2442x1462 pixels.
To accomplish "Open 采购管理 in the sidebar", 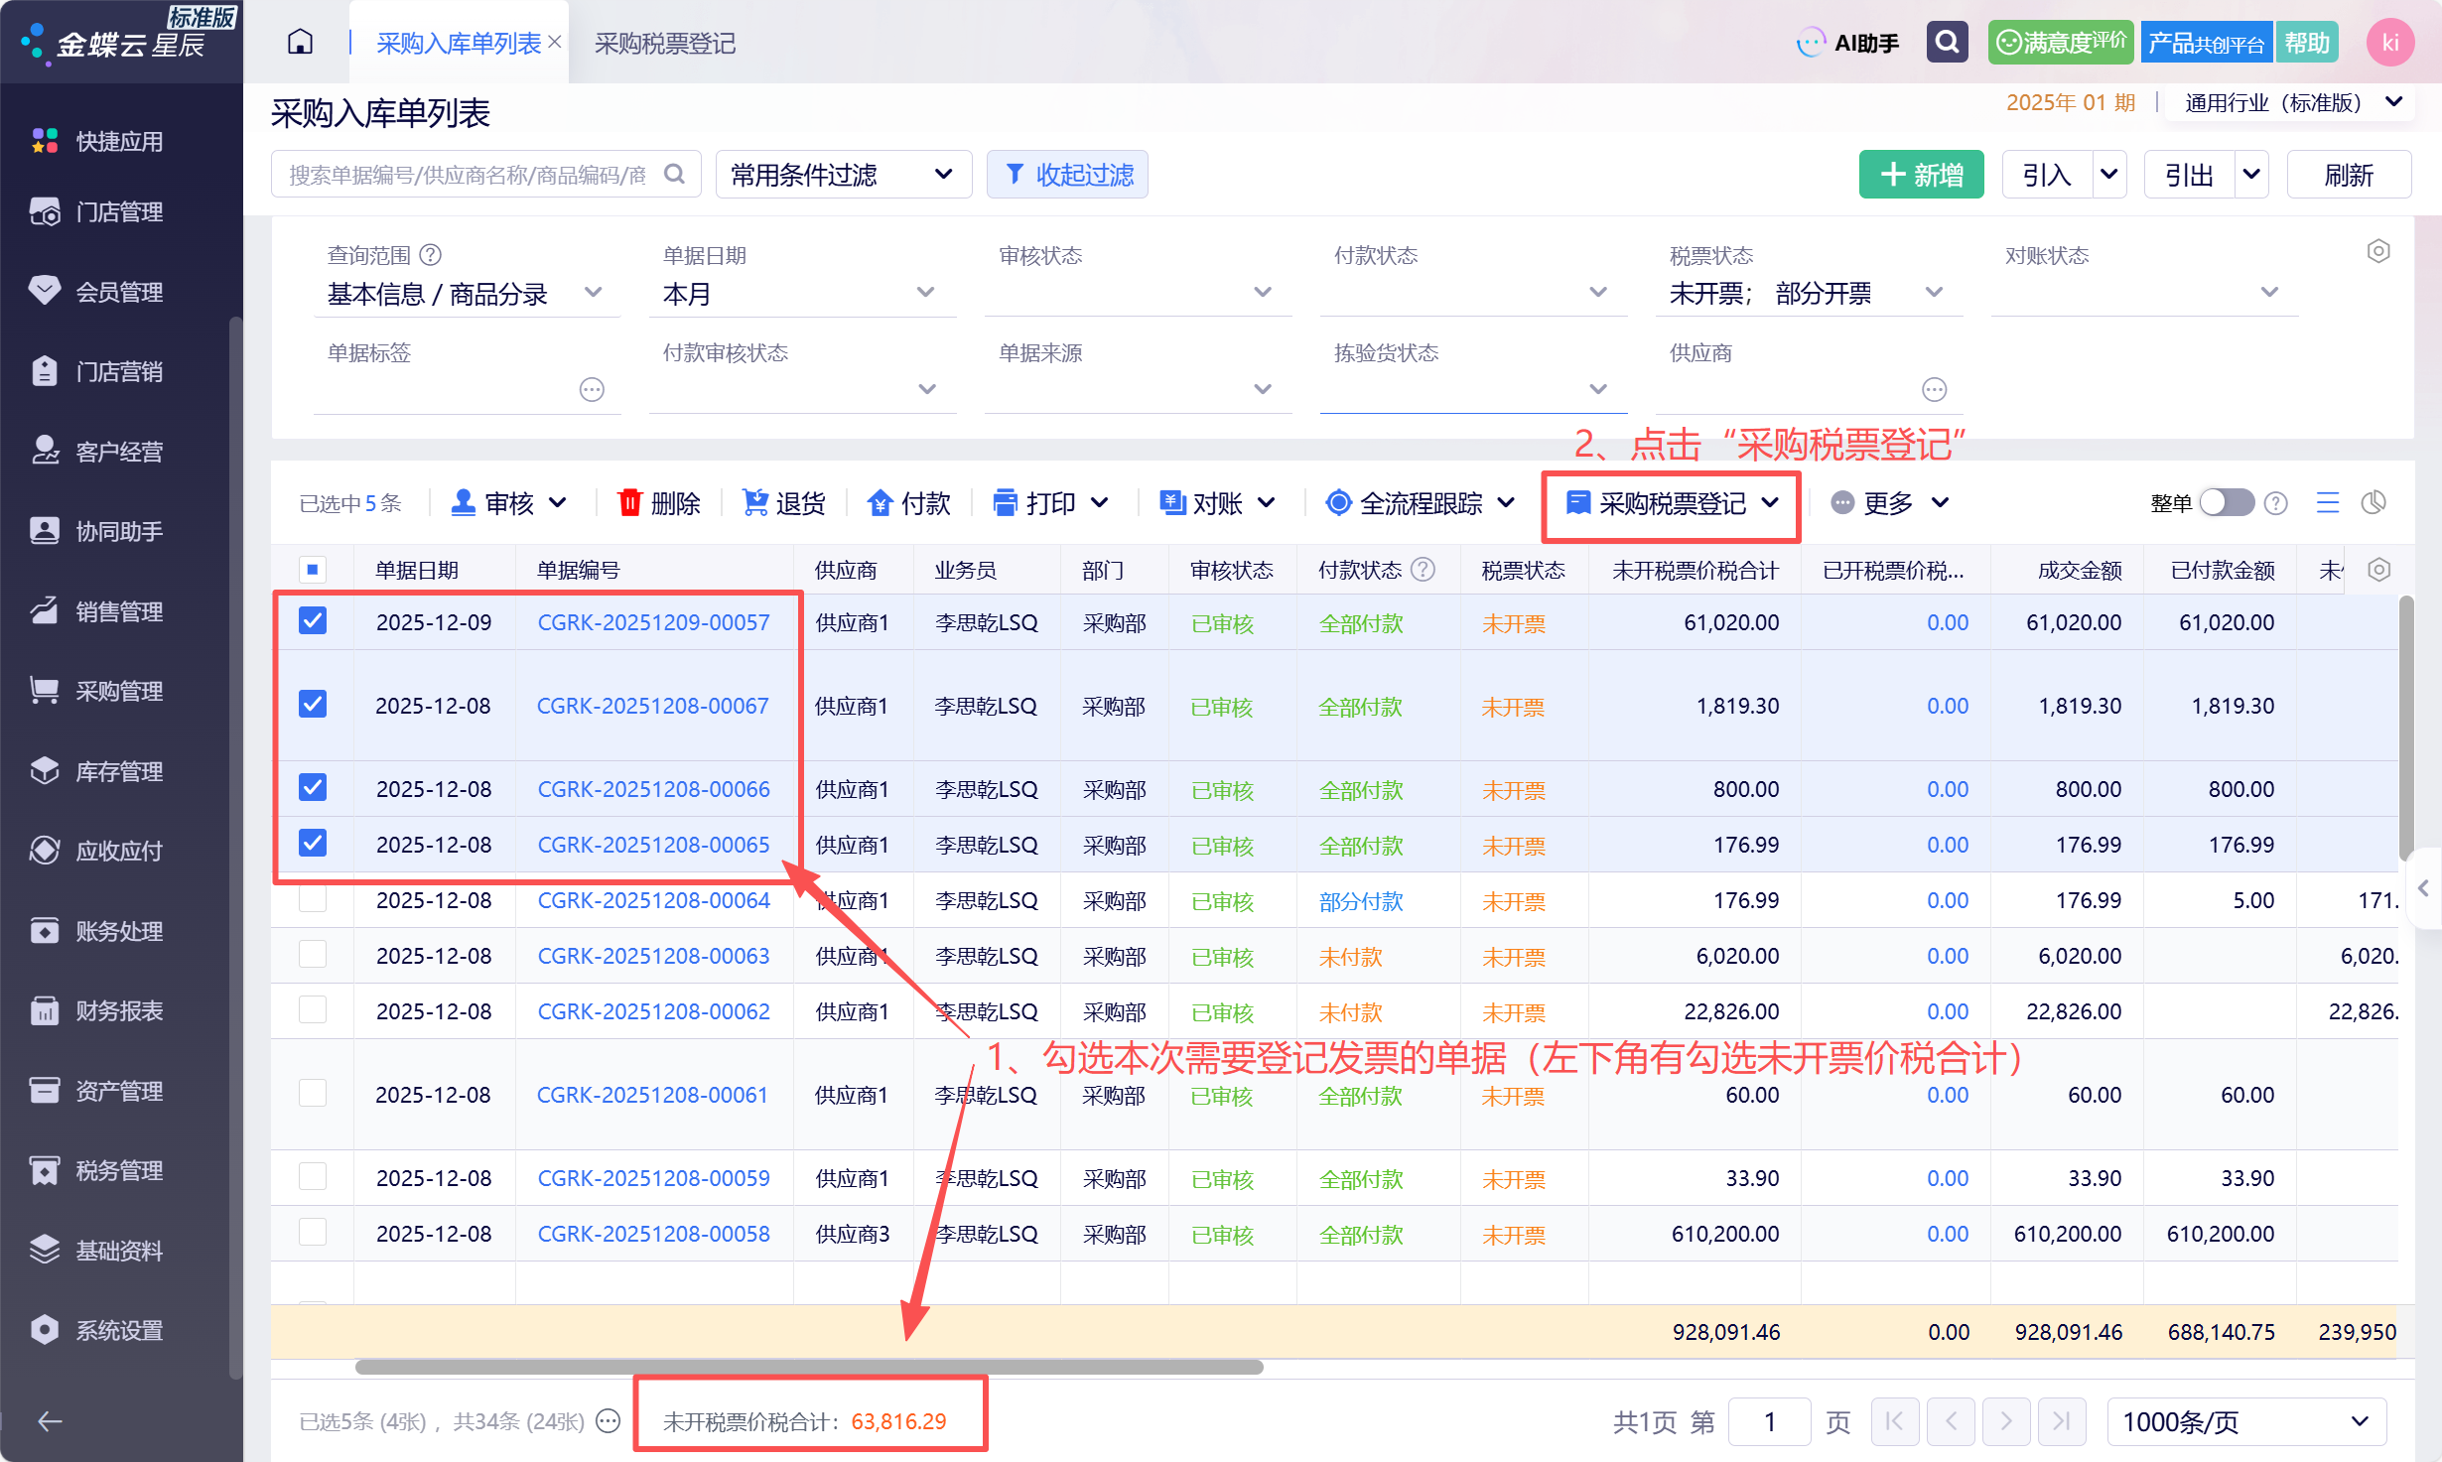I will click(x=119, y=692).
